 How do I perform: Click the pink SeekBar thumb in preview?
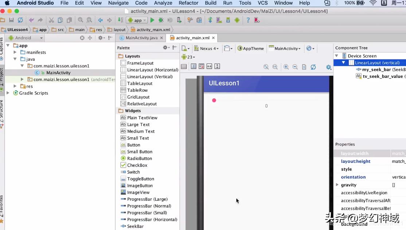click(214, 100)
